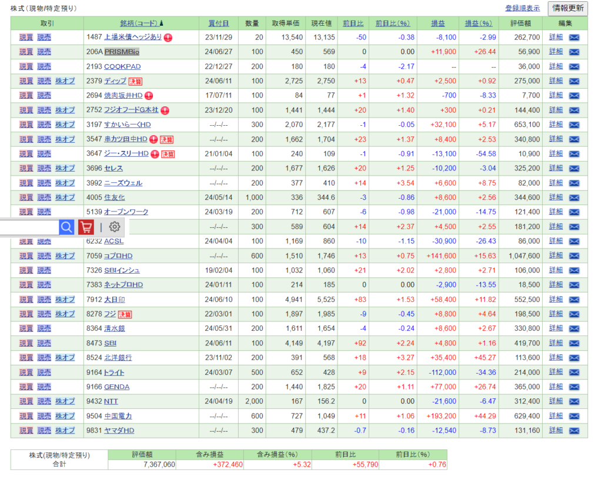Screen dimensions: 602x480
Task: Click the blue magnifier search icon
Action: 67,227
